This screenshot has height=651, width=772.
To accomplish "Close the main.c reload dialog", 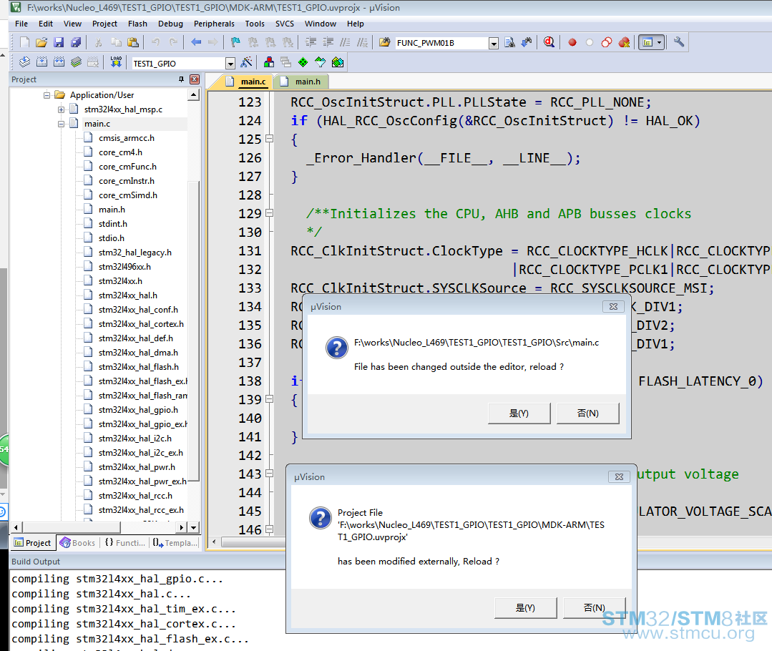I will (x=613, y=306).
